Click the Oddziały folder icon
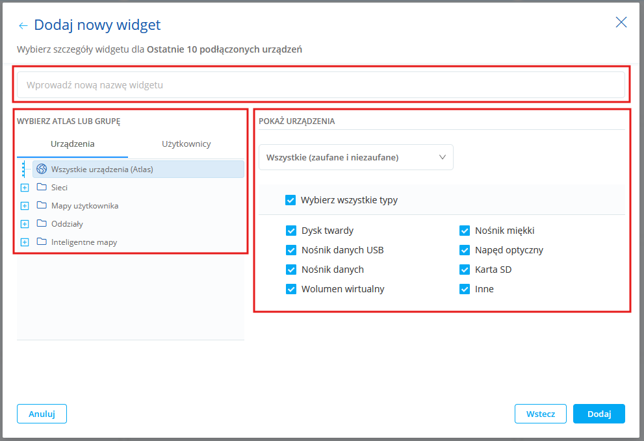644x441 pixels. coord(42,223)
